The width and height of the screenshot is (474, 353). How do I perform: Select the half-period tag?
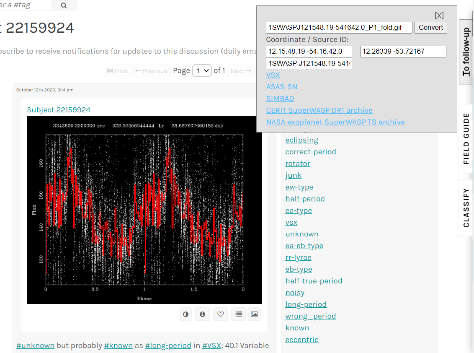pyautogui.click(x=305, y=199)
